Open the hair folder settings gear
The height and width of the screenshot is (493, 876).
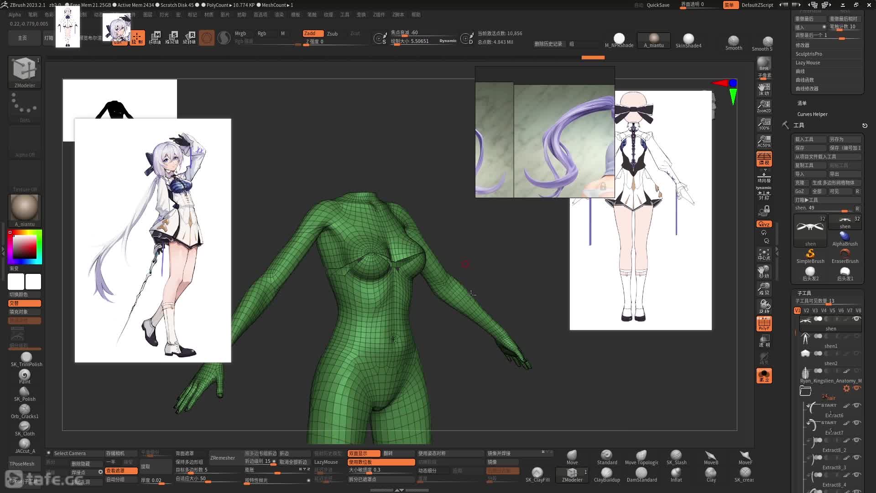846,388
